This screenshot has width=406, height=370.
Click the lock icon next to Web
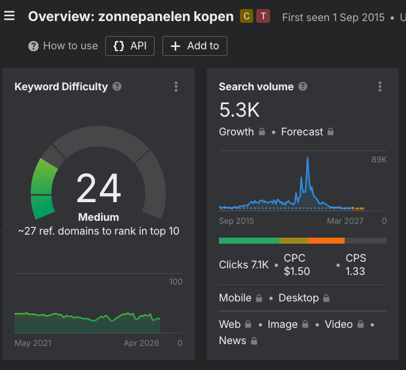248,324
